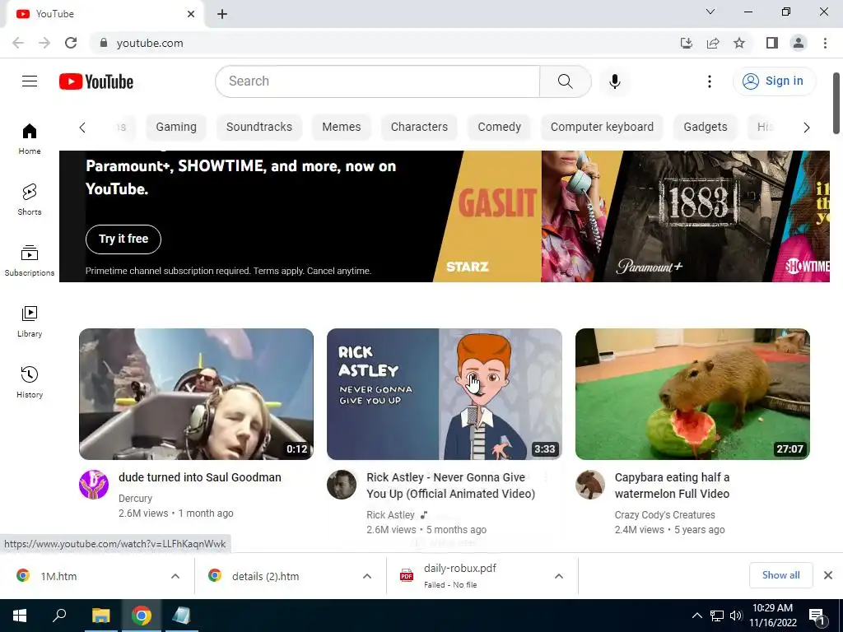Click the search magnifier button

[565, 81]
